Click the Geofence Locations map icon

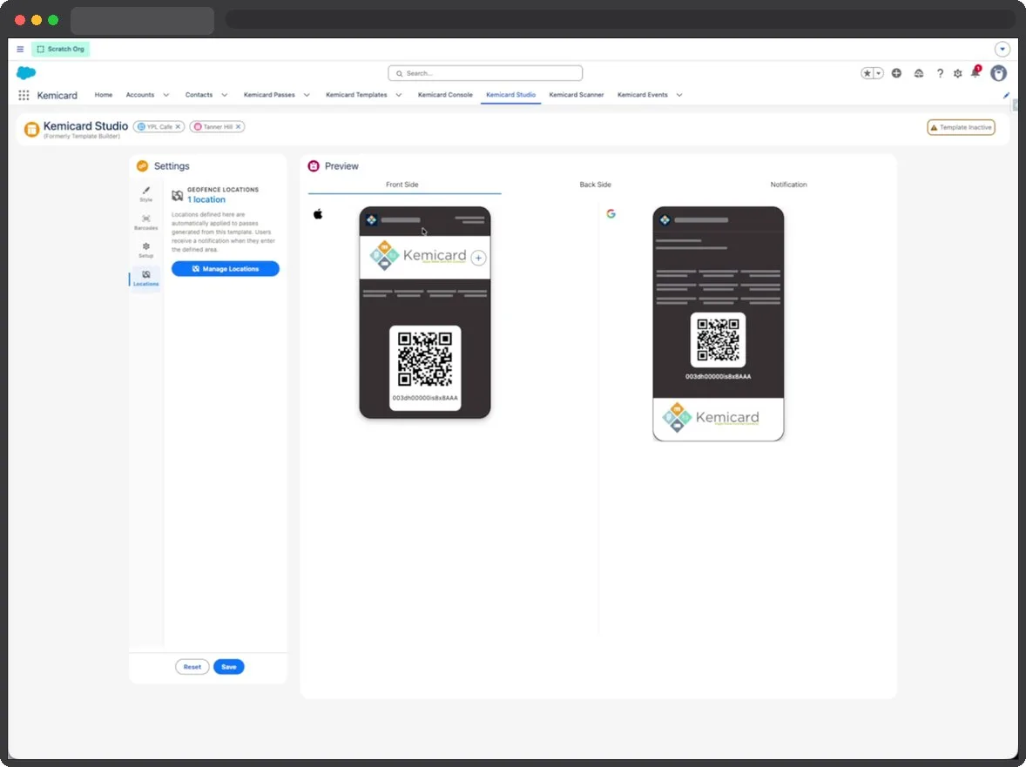pyautogui.click(x=178, y=195)
